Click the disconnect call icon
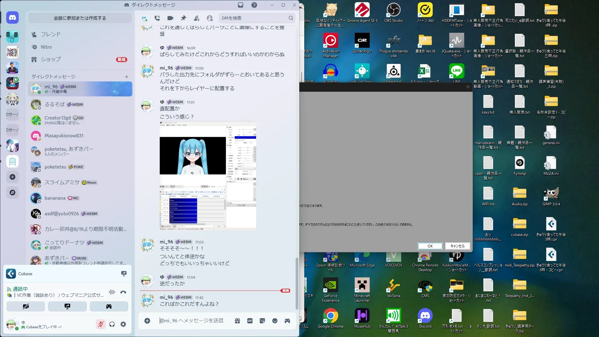 [123, 292]
